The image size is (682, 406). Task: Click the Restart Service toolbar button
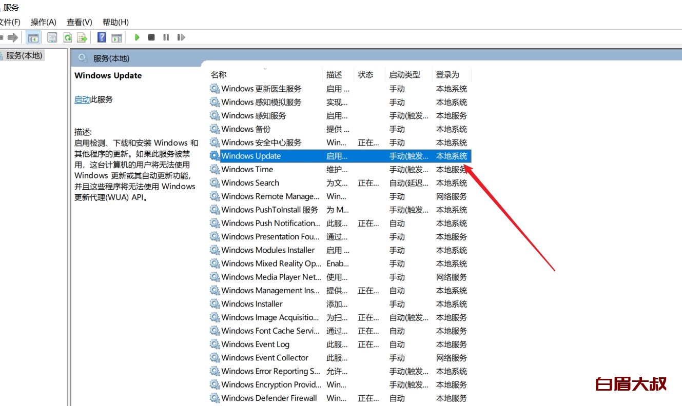(x=181, y=37)
